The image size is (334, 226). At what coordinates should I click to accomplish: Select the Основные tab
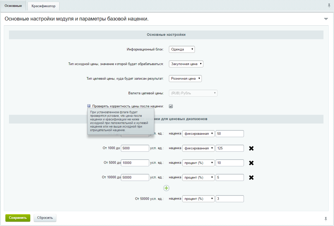[x=13, y=6]
